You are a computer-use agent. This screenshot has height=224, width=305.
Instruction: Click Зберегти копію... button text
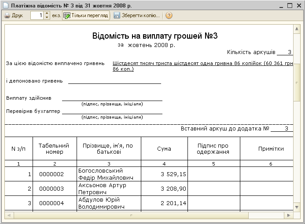(141, 15)
